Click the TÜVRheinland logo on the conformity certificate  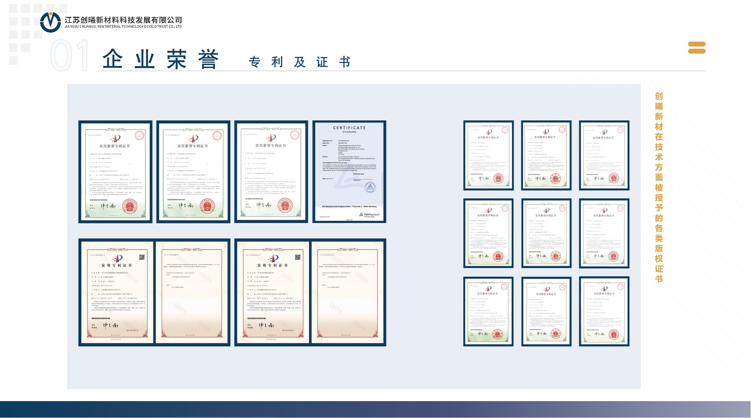pos(369,215)
